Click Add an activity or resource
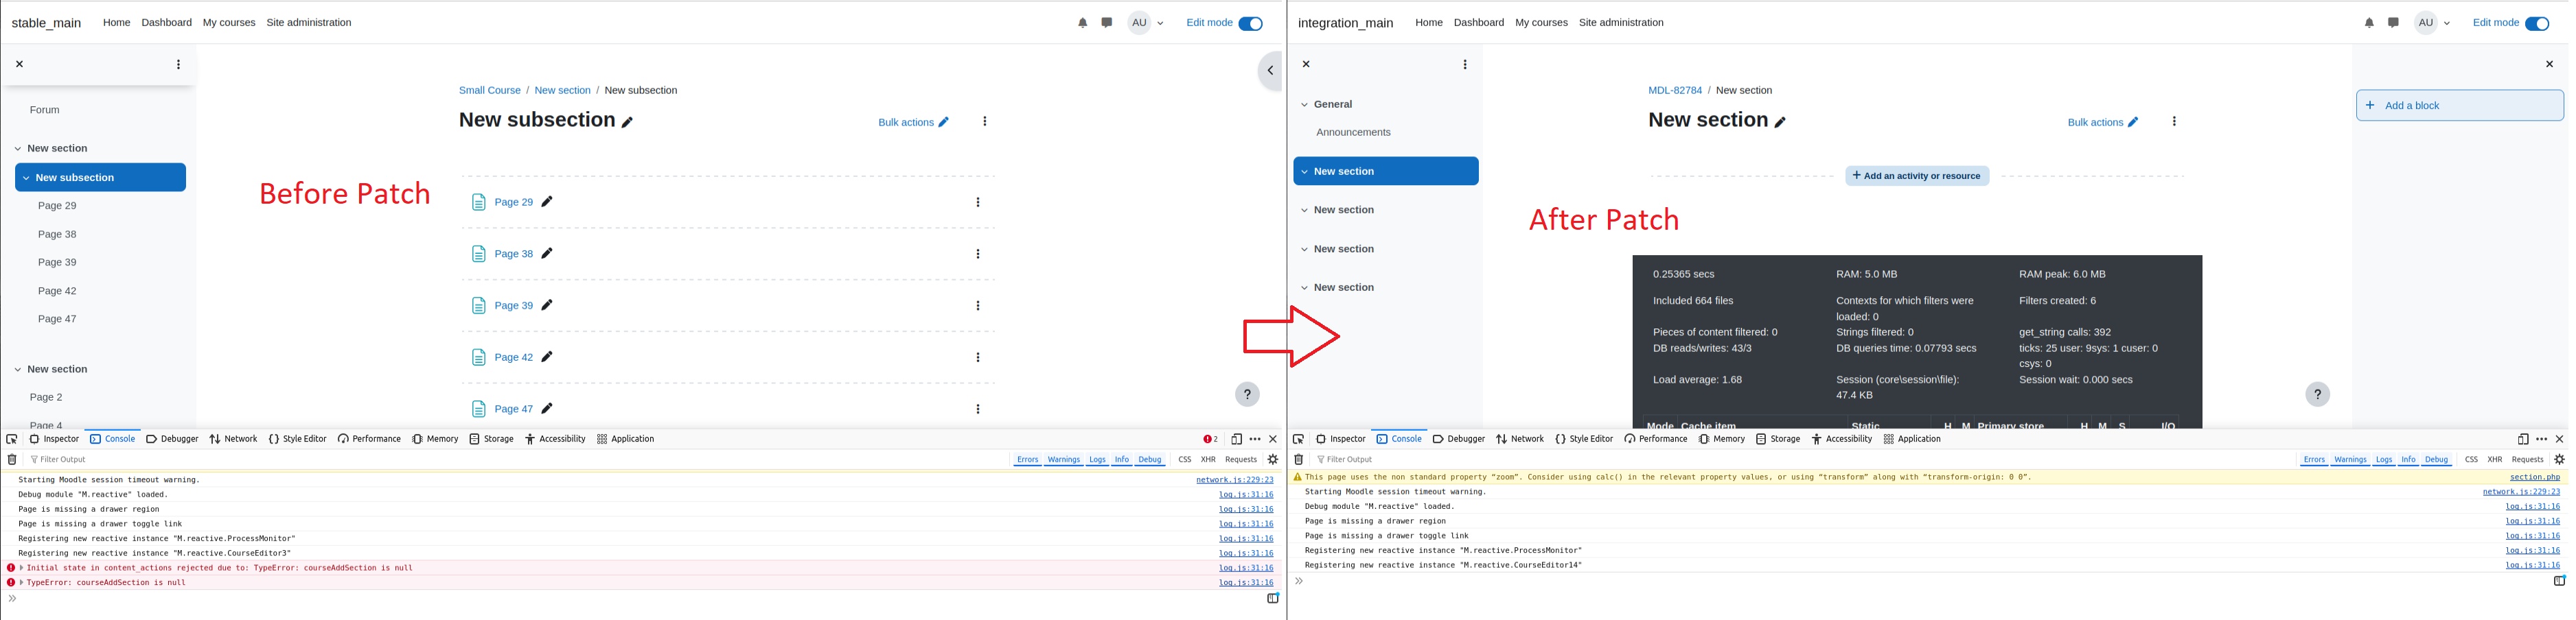2576x620 pixels. 1916,176
